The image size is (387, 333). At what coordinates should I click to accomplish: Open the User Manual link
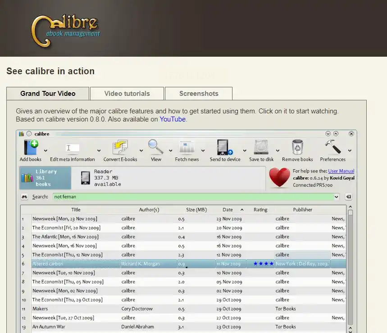pyautogui.click(x=341, y=171)
